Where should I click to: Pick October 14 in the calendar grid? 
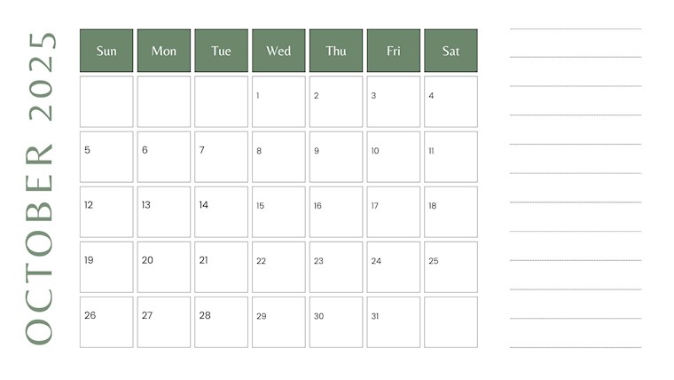coord(221,212)
